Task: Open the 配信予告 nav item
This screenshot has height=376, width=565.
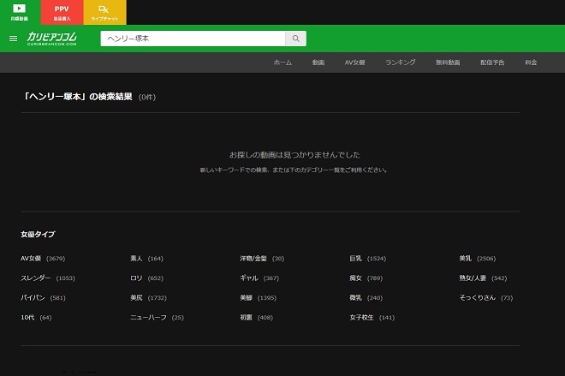Action: tap(492, 63)
